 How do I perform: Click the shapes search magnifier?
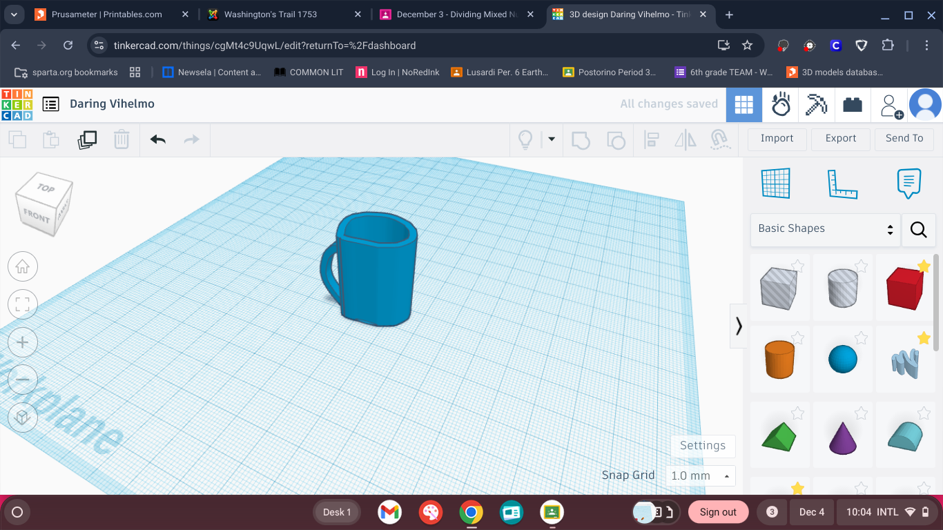919,230
